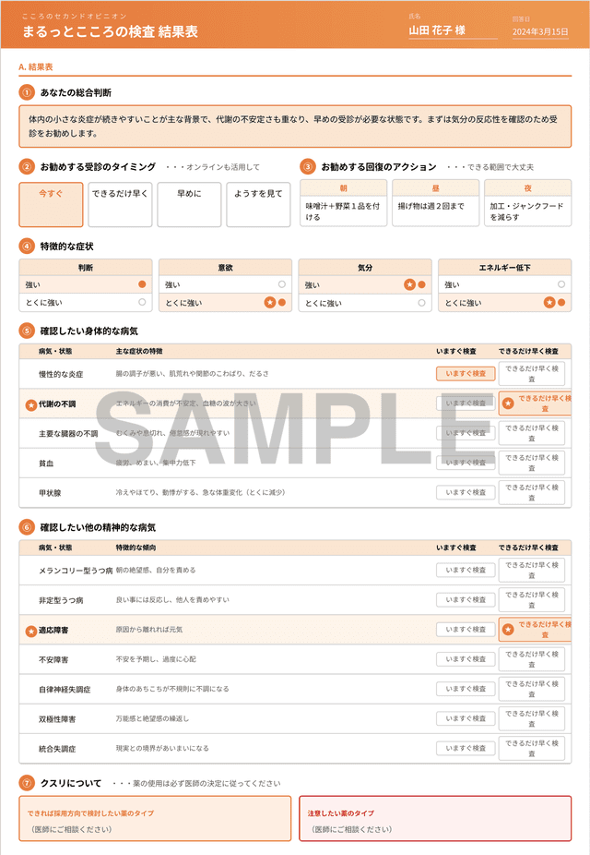Viewport: 590px width, 855px height.
Task: Click the 主な症状の特徴 column header
Action: 139,351
